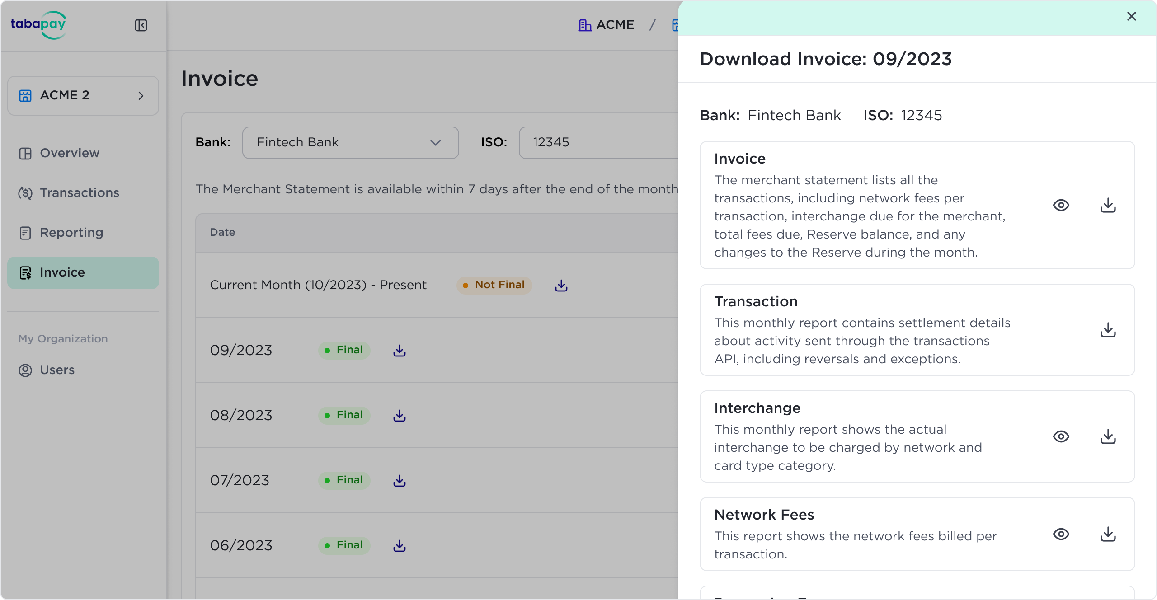Expand the ACME 2 account switcher

click(83, 96)
